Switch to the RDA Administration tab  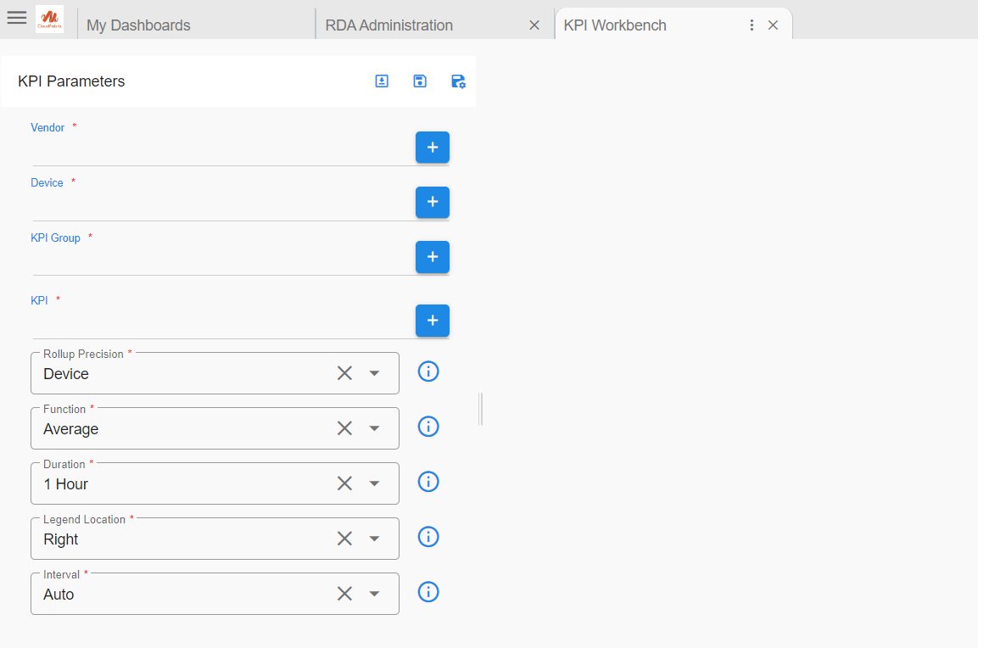pos(389,25)
